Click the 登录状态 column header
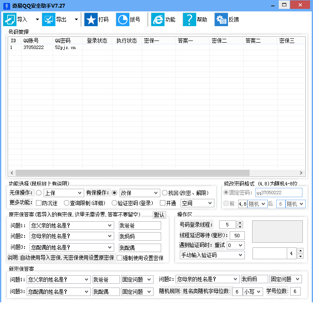 pos(97,41)
